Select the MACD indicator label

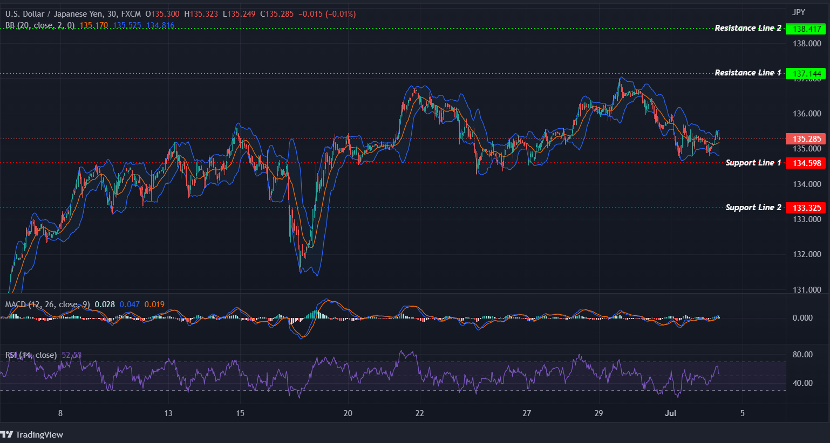coord(46,304)
